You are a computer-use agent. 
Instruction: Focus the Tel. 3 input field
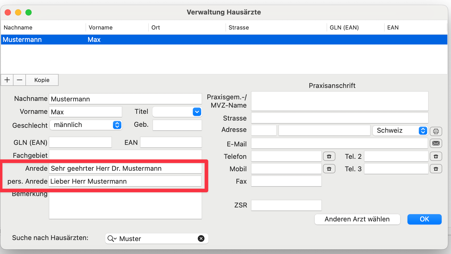(396, 169)
